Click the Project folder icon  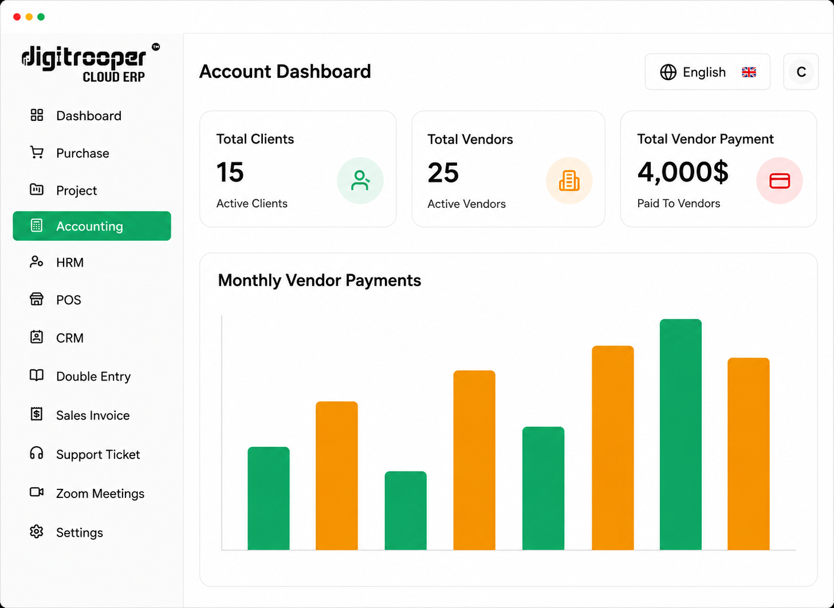37,190
